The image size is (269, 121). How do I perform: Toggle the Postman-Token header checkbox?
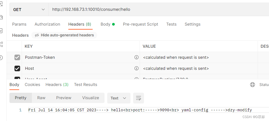tap(17, 57)
